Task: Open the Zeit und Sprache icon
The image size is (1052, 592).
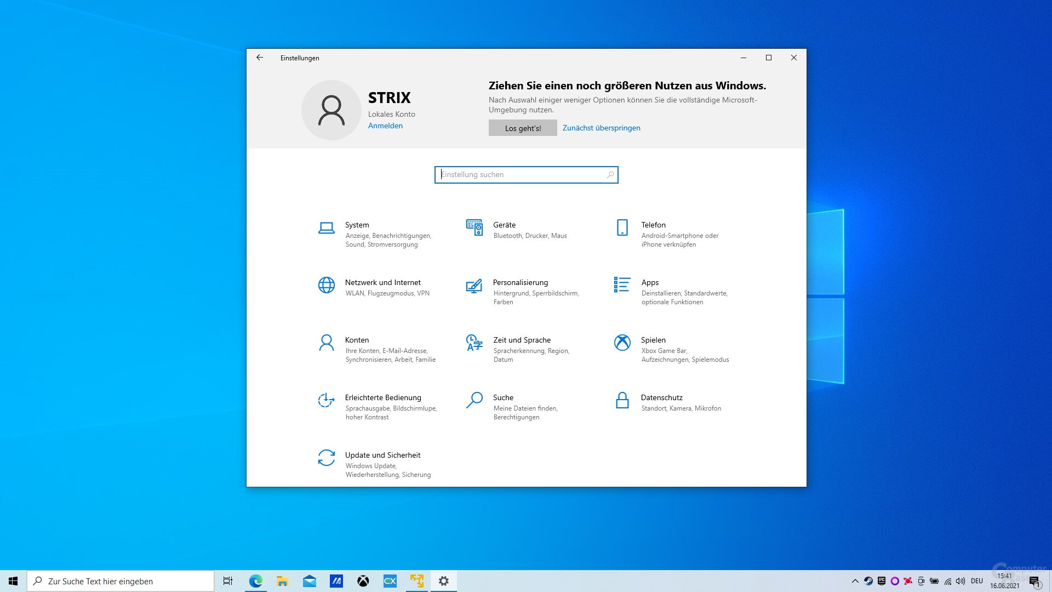Action: (x=474, y=343)
